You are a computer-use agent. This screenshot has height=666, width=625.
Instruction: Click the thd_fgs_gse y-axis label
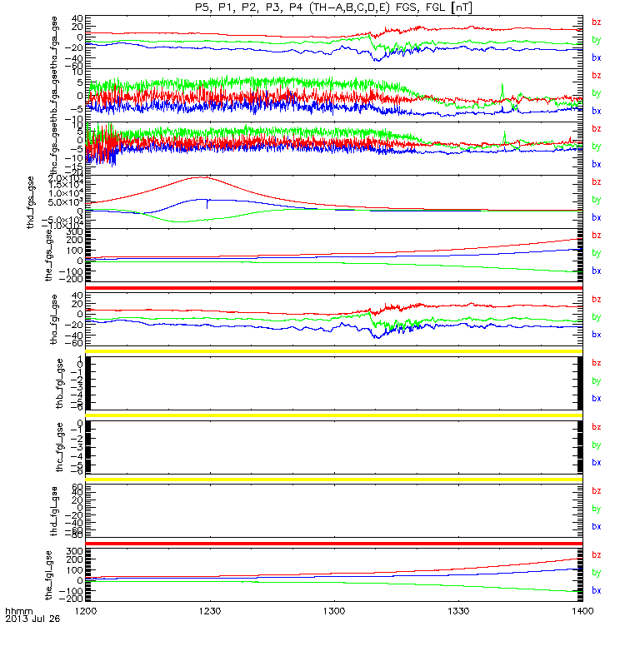(30, 202)
